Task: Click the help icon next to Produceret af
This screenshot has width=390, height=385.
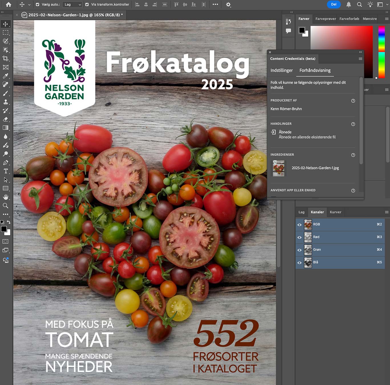Action: 353,101
